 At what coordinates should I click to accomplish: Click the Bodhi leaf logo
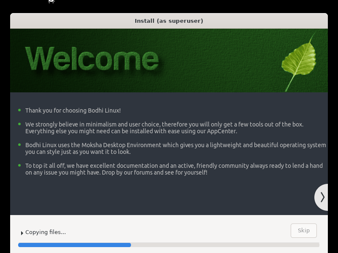pos(299,62)
